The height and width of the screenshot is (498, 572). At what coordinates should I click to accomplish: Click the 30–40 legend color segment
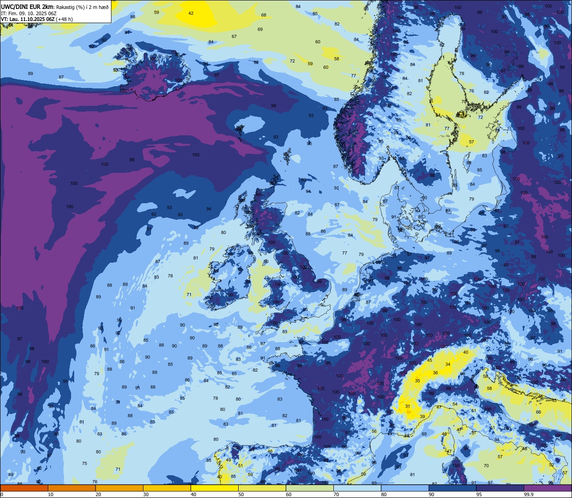pos(167,488)
